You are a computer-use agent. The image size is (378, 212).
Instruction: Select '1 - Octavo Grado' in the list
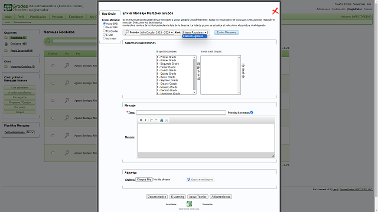(167, 84)
